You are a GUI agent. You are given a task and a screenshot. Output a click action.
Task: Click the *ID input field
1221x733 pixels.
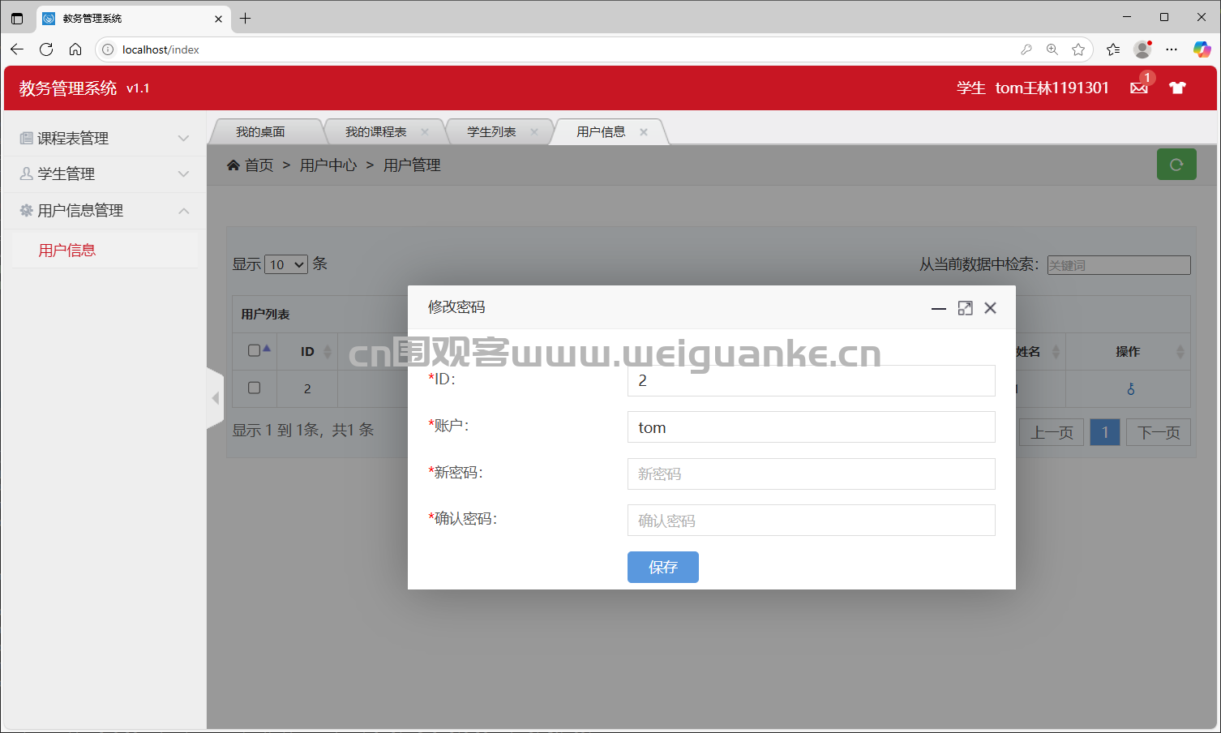pyautogui.click(x=811, y=380)
